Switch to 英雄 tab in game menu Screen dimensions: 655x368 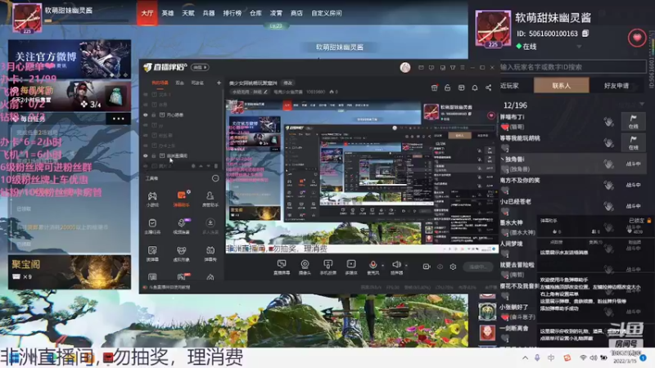pos(168,13)
